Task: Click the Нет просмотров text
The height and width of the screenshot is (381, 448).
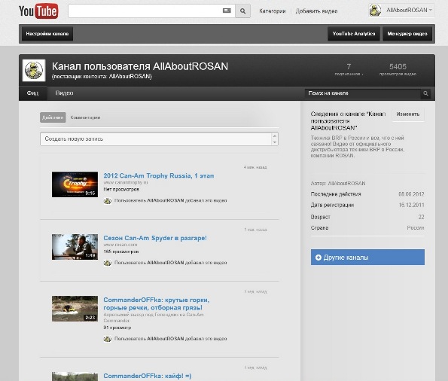Action: [x=121, y=189]
